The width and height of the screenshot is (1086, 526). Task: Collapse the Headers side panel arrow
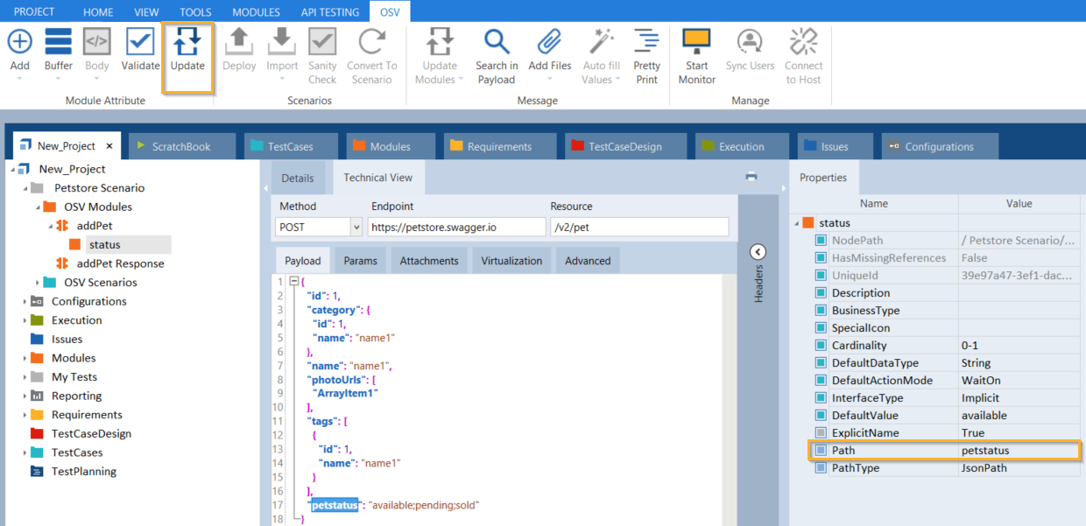[758, 252]
